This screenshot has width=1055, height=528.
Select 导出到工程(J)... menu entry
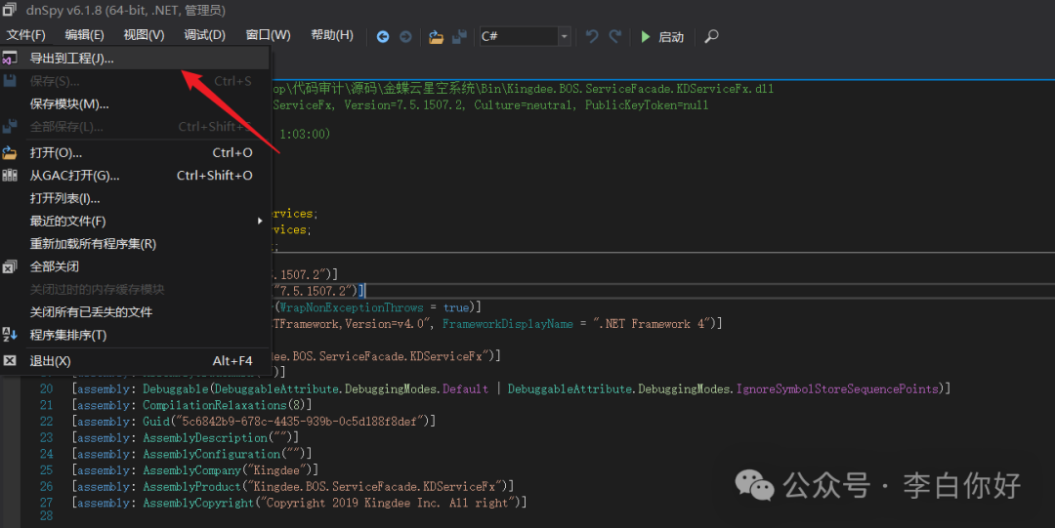[135, 59]
